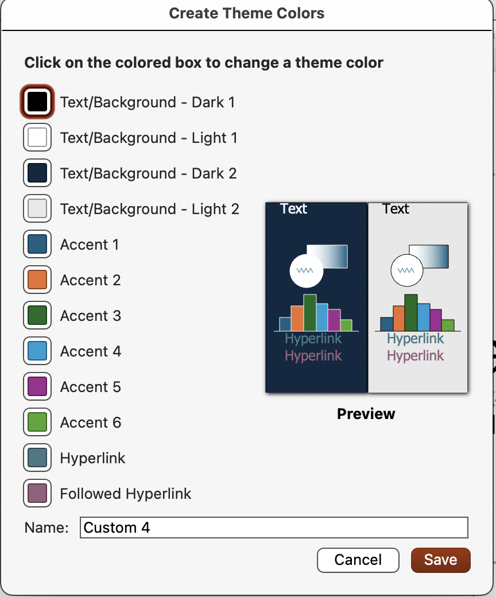Screen dimensions: 496x597
Task: Click into the Name field with Custom 4
Action: (274, 528)
